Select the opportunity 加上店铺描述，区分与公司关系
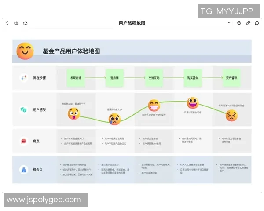264x211 pixels. point(77,175)
